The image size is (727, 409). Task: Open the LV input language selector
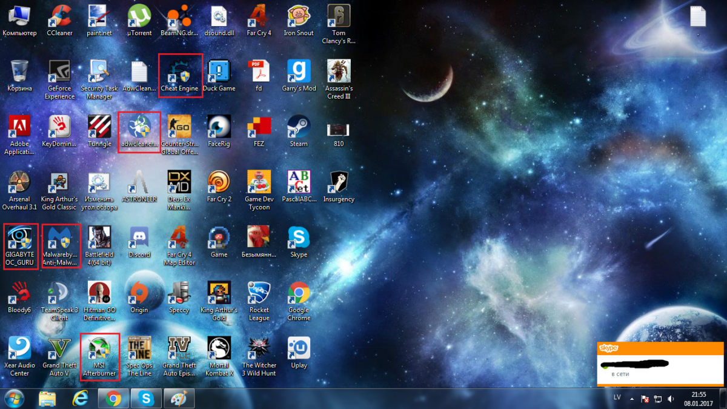click(617, 398)
